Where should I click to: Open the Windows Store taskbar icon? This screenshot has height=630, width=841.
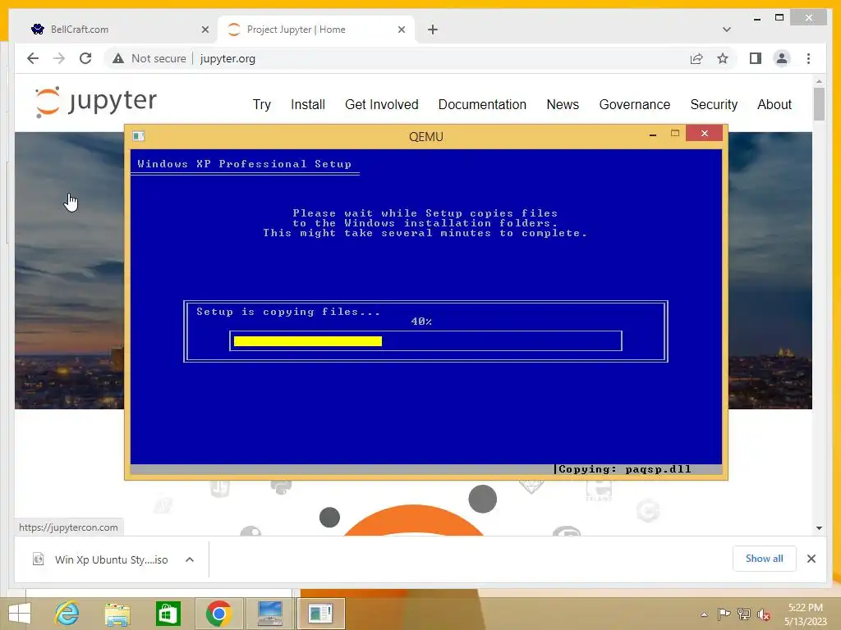coord(168,614)
